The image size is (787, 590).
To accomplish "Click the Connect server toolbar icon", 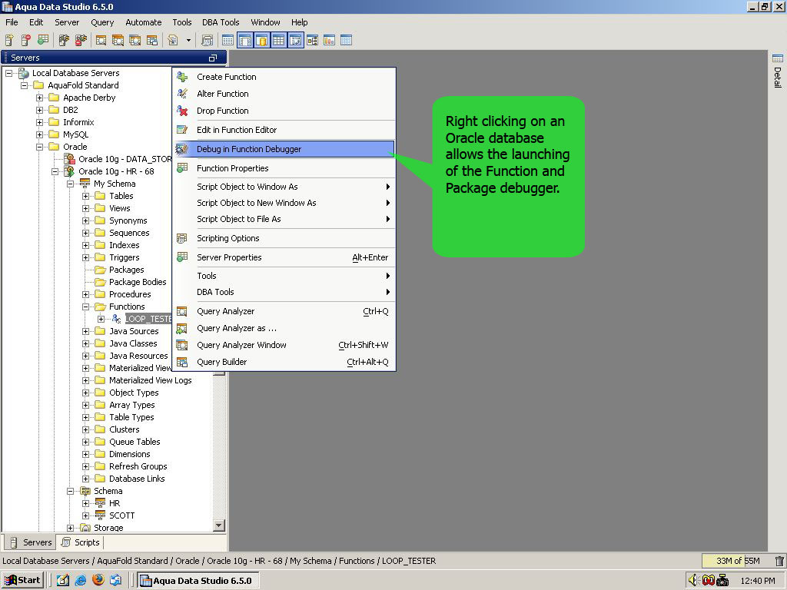I will click(x=64, y=40).
